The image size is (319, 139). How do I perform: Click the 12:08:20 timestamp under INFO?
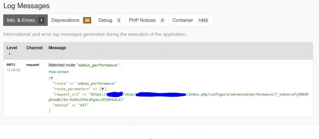[13, 70]
